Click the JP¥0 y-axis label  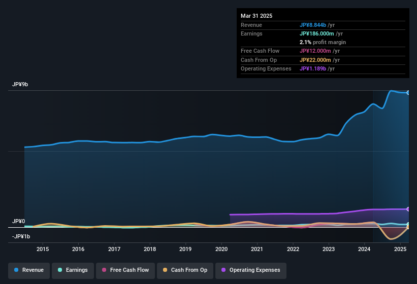click(x=18, y=221)
